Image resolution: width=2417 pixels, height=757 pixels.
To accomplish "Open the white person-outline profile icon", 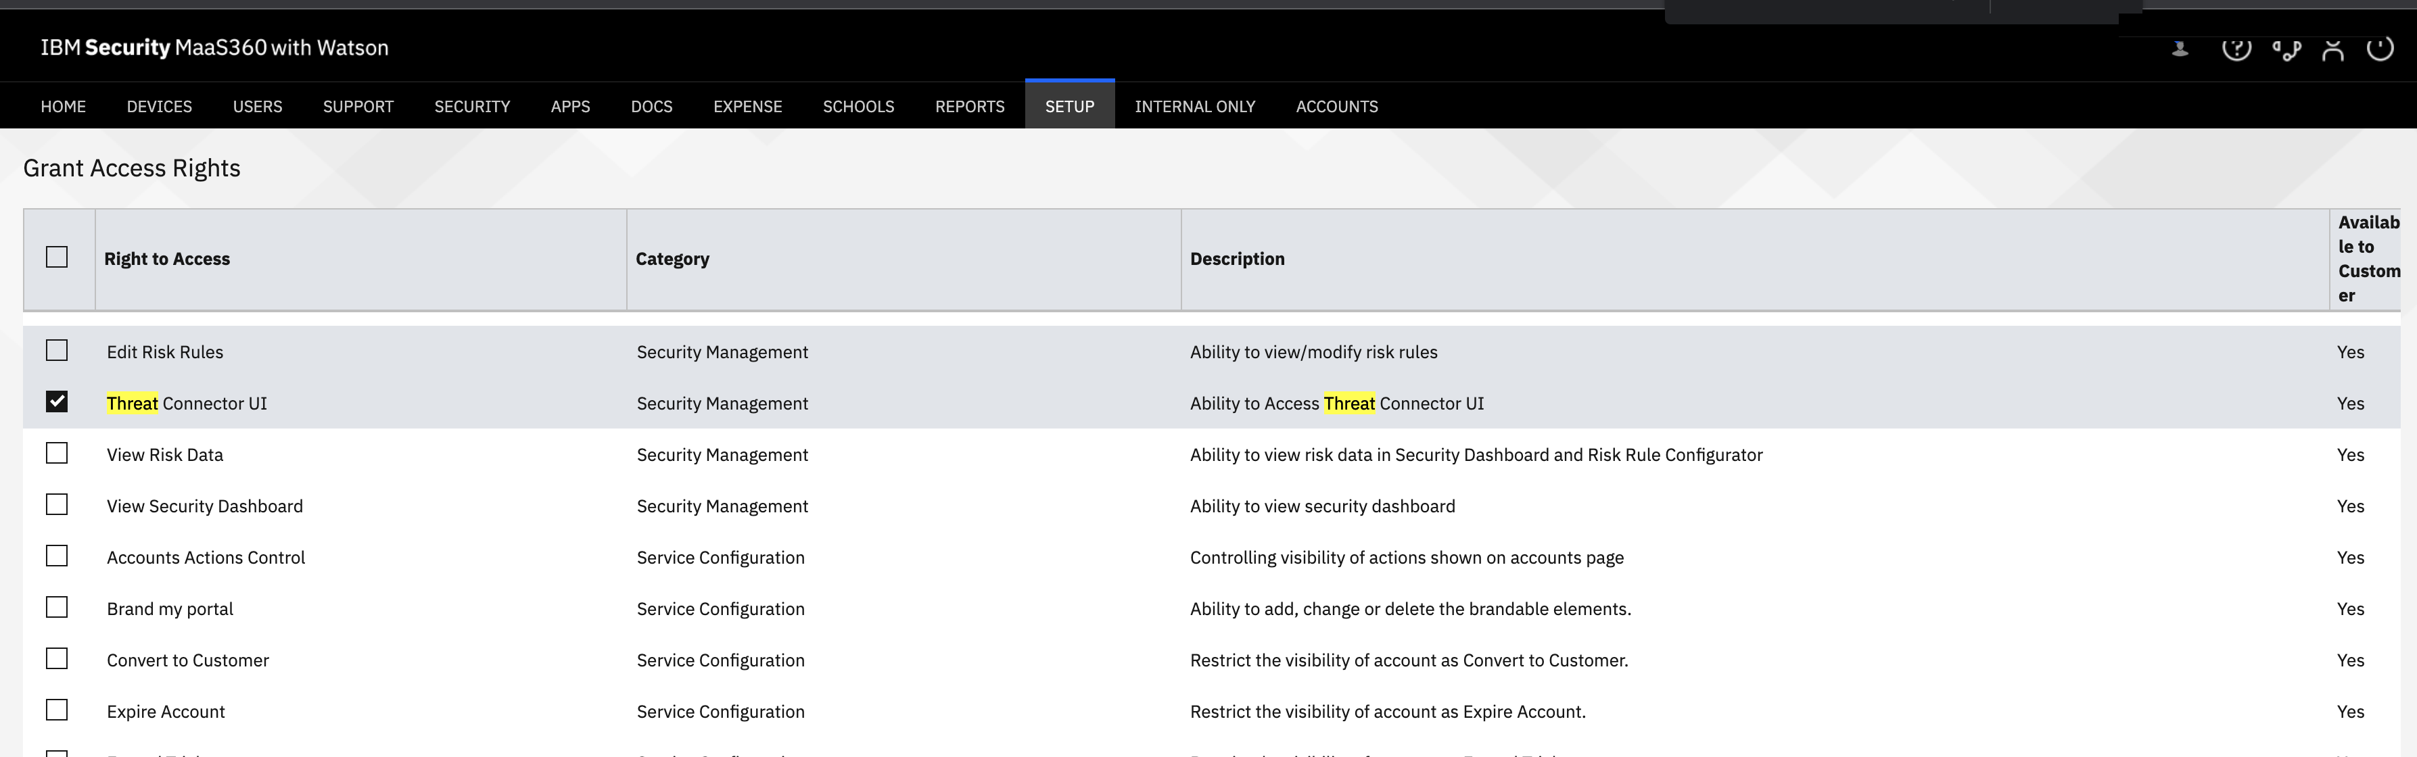I will point(2332,50).
